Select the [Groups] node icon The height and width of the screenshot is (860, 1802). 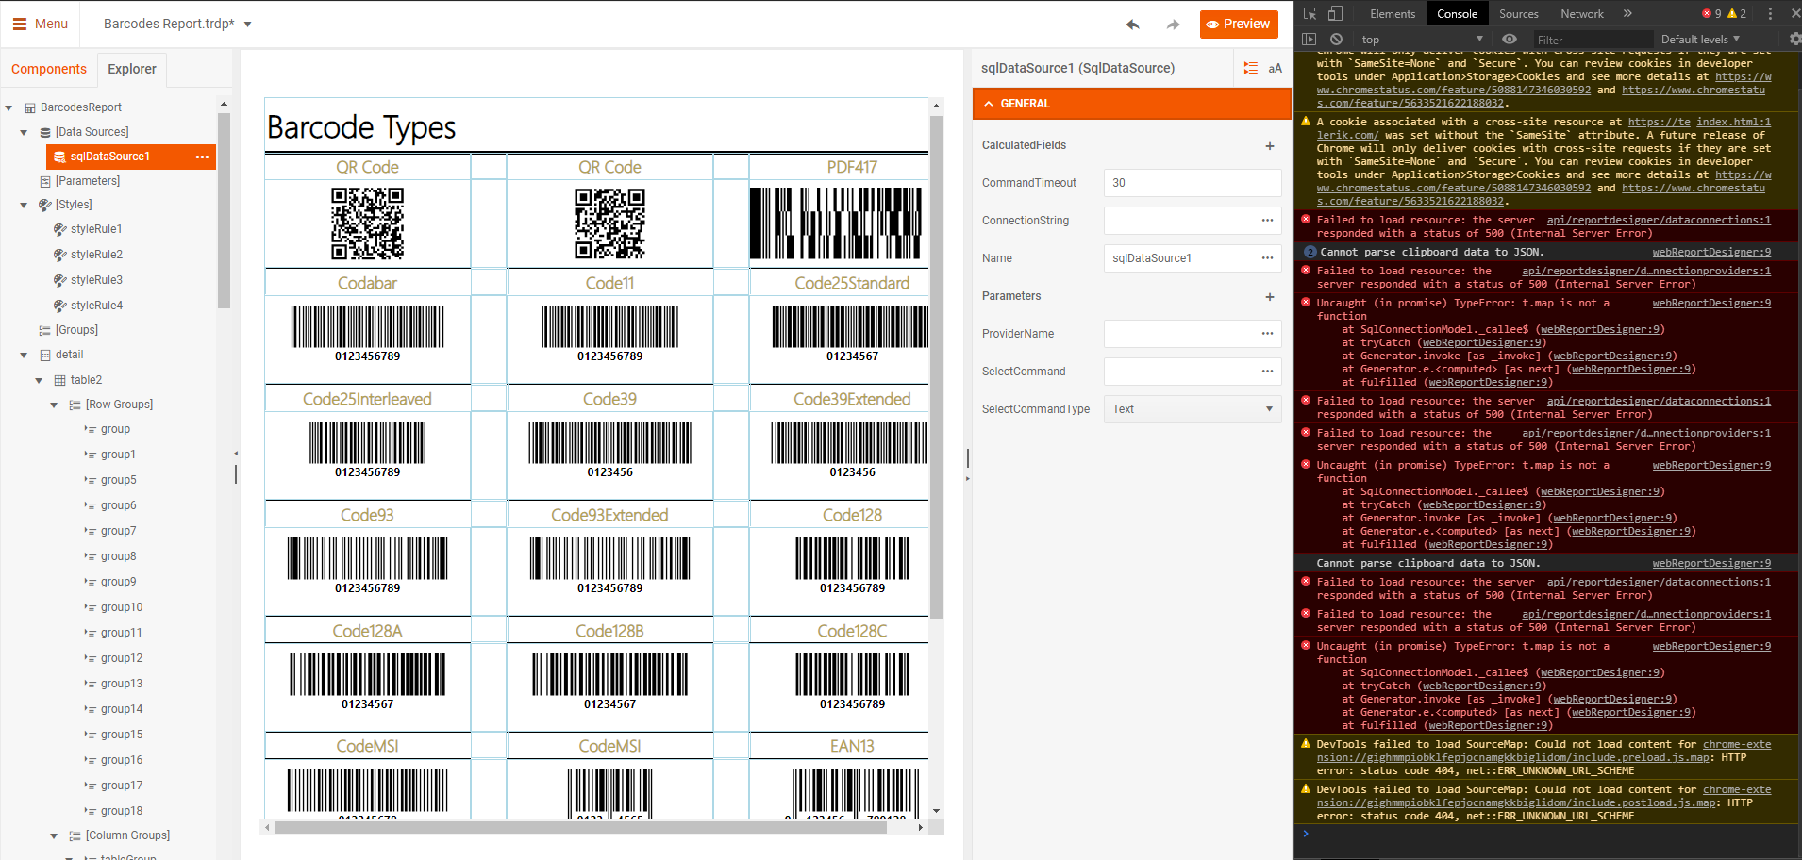[45, 330]
